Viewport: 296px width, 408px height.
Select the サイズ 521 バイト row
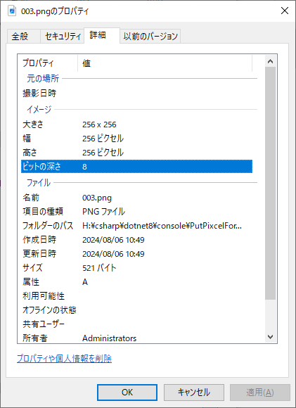pos(136,268)
